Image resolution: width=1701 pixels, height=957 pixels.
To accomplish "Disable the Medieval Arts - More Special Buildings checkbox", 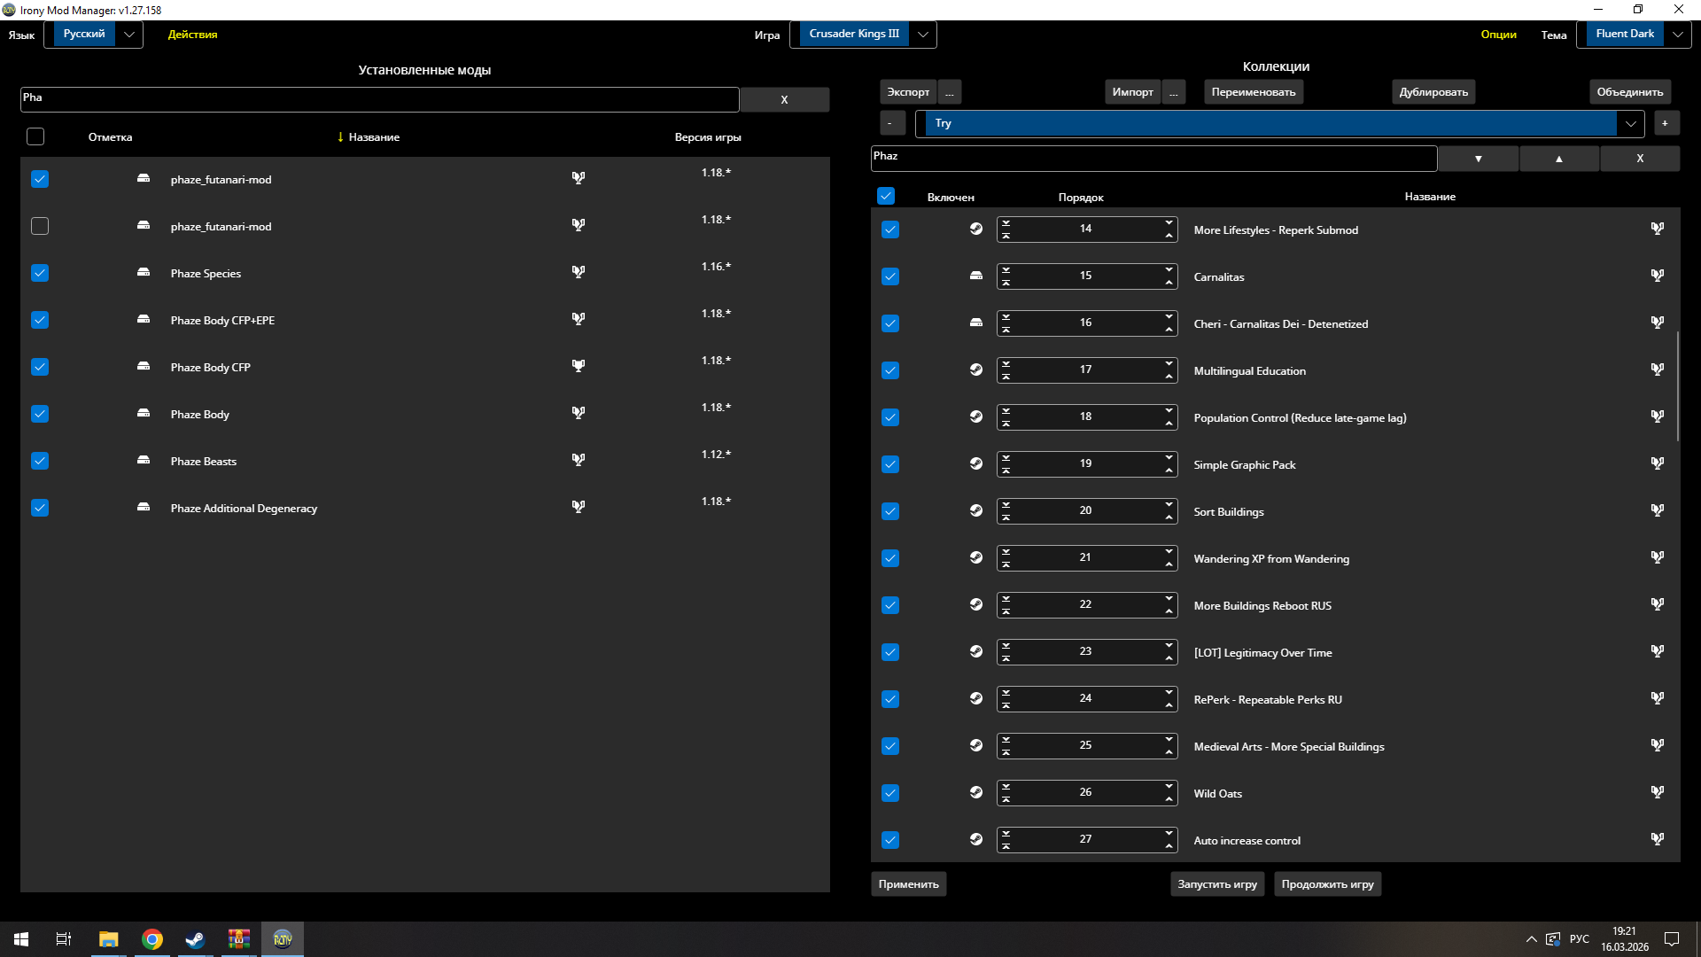I will [890, 746].
